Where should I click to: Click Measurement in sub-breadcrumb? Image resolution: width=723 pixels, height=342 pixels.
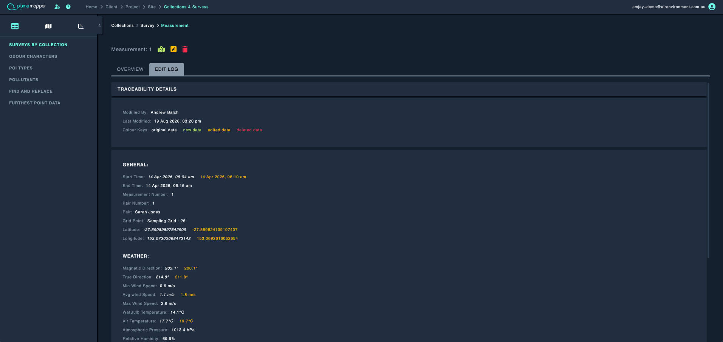point(175,25)
